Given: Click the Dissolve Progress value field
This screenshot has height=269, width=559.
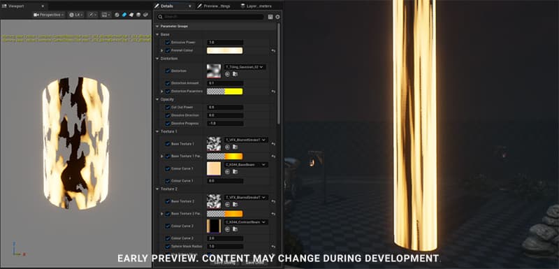Looking at the screenshot, I should pos(225,123).
